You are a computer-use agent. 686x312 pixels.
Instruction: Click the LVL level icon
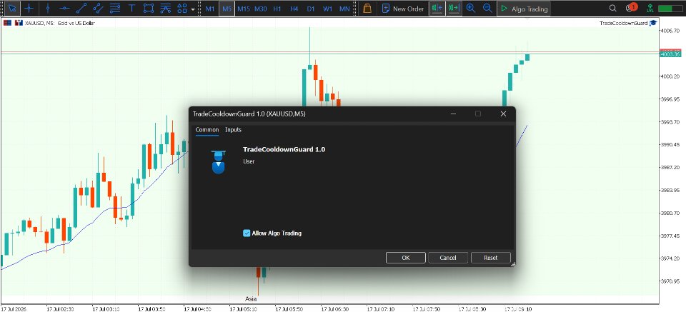pos(650,9)
